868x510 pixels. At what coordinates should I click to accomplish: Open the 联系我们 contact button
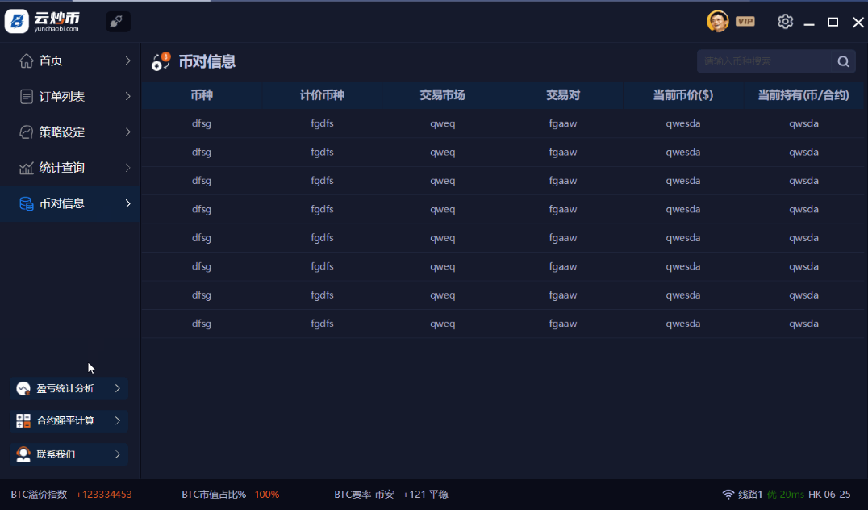(69, 454)
